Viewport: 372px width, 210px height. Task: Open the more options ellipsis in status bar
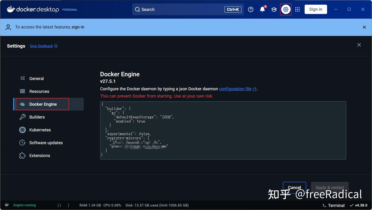point(68,205)
